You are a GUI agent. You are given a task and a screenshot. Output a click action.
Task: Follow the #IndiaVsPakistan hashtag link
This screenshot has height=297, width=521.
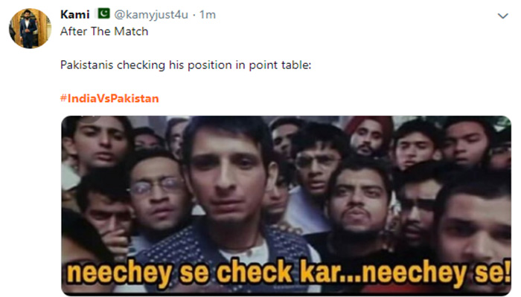[x=109, y=99]
